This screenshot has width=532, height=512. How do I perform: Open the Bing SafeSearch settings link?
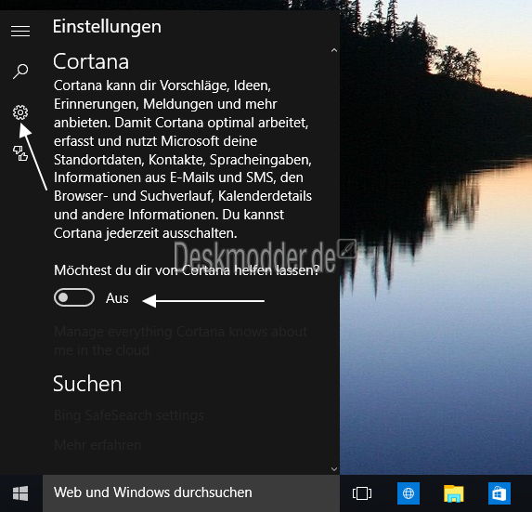129,415
